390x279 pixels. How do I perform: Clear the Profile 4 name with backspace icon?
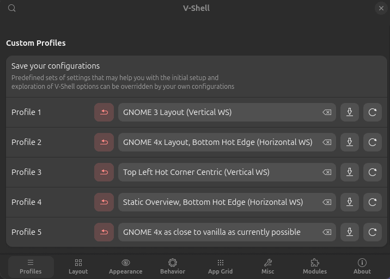[x=327, y=202]
